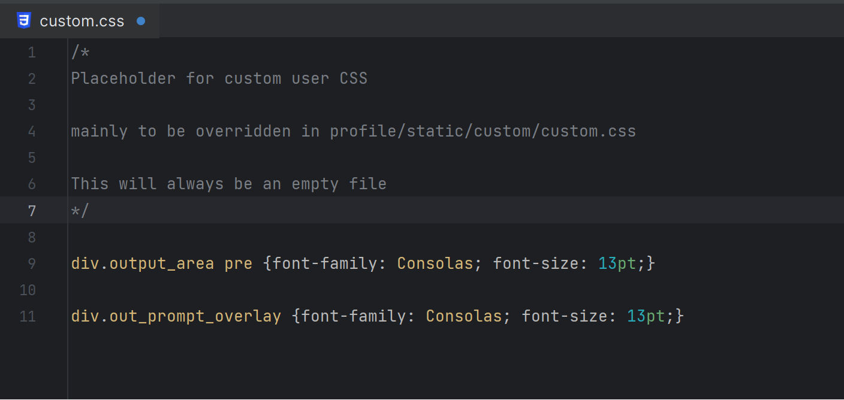Click the blue unsaved-changes dot on the tab
This screenshot has width=844, height=400.
tap(141, 21)
